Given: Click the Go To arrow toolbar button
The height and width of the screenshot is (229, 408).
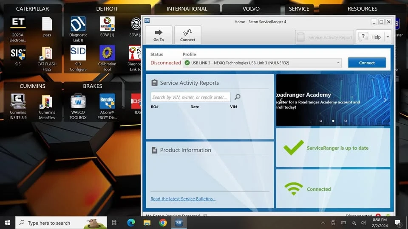Looking at the screenshot, I should click(159, 35).
